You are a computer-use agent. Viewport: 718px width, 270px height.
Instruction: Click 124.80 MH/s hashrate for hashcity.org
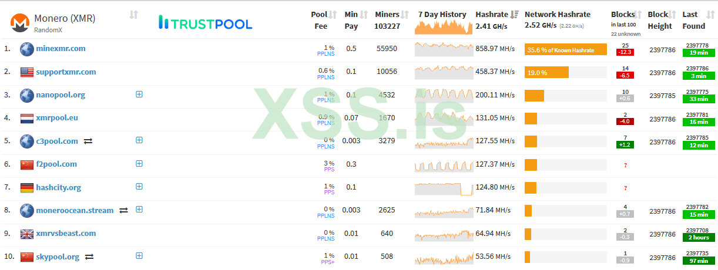[495, 188]
